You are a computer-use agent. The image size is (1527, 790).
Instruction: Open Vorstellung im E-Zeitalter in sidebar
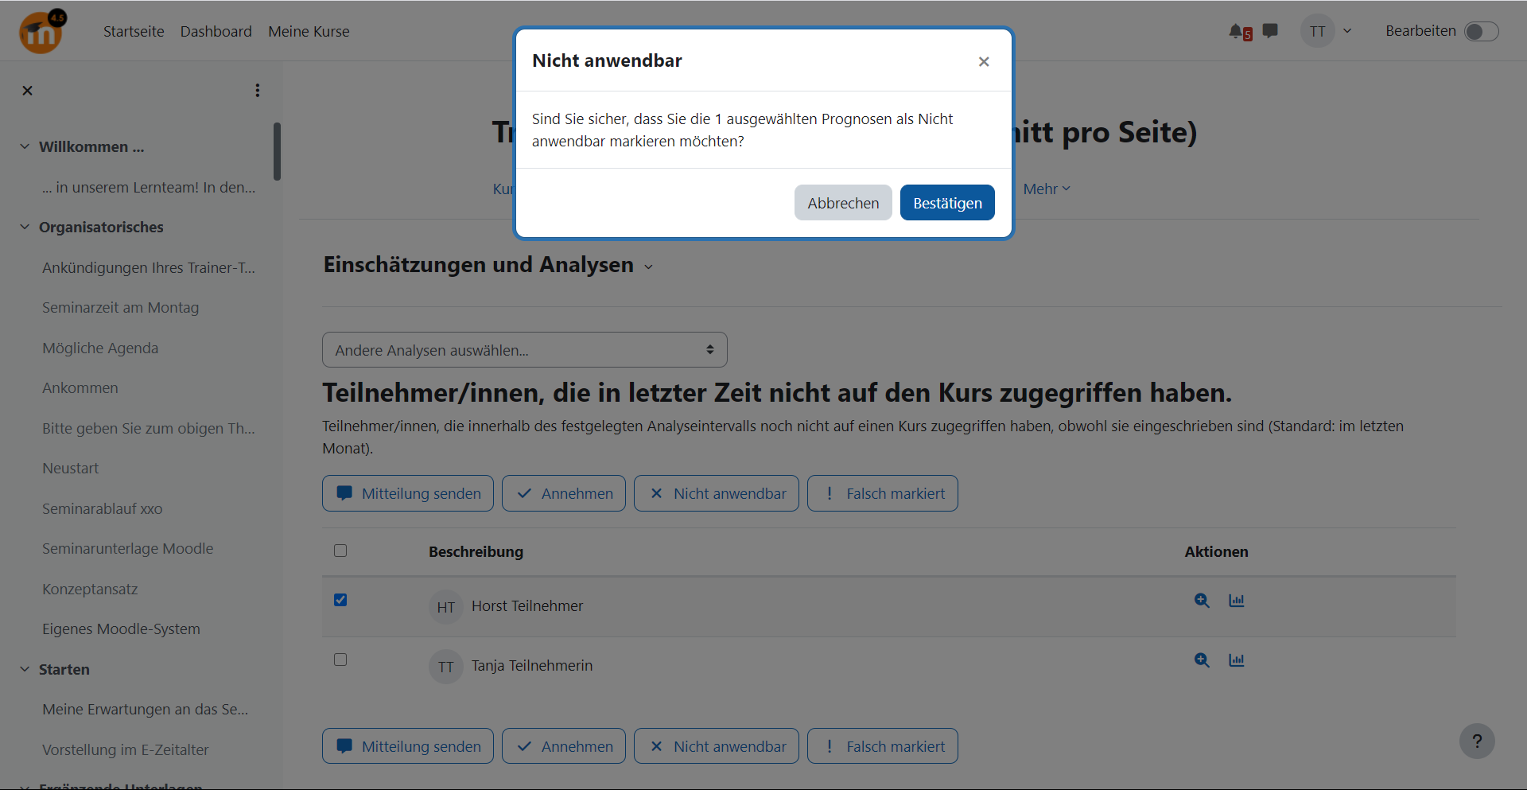pyautogui.click(x=126, y=749)
